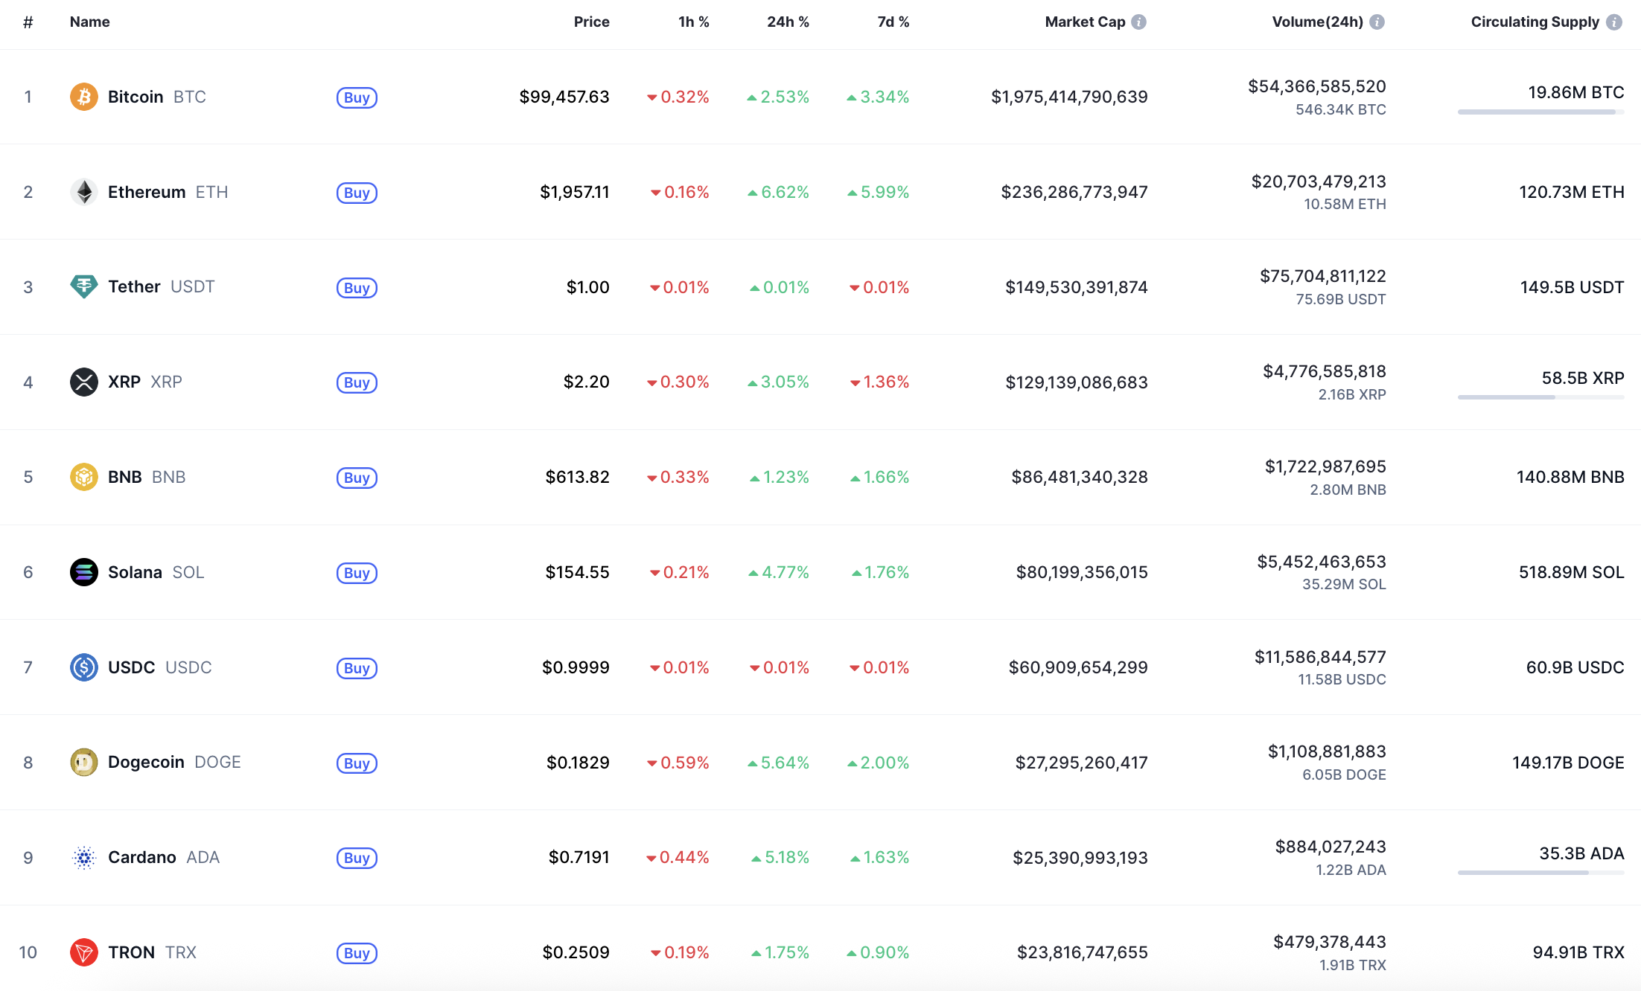This screenshot has width=1641, height=991.
Task: Click the XRP circulating supply progress bar
Action: [1540, 397]
